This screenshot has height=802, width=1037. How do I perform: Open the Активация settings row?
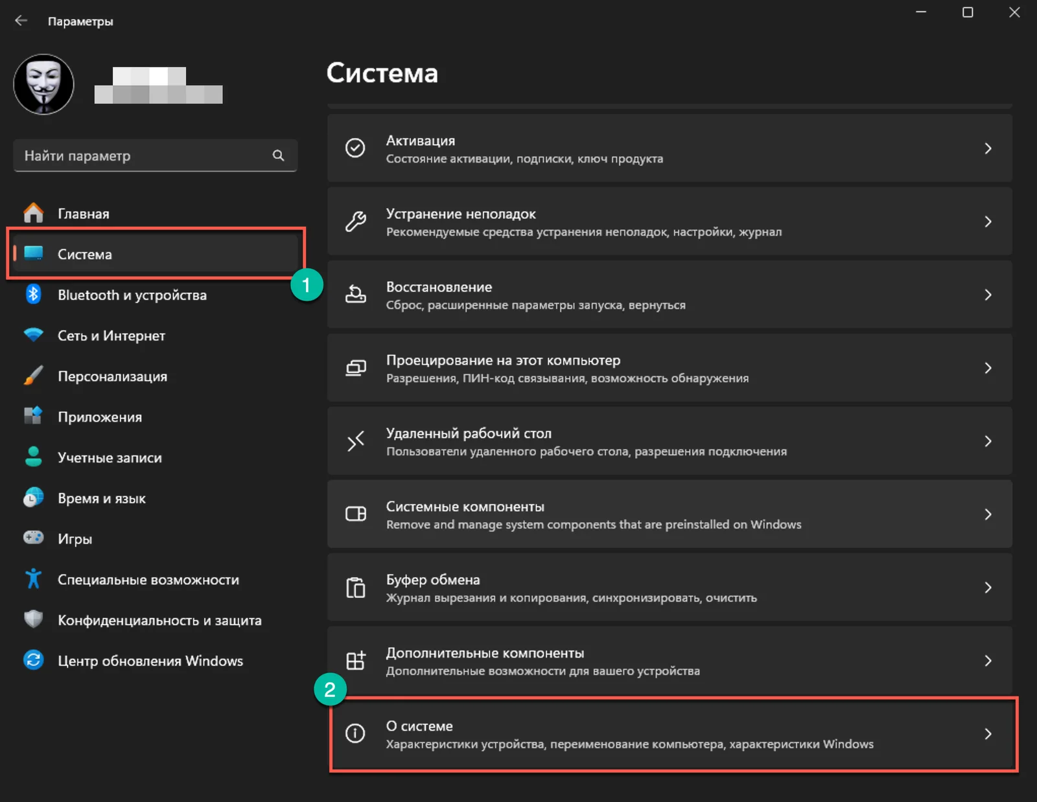(x=670, y=148)
